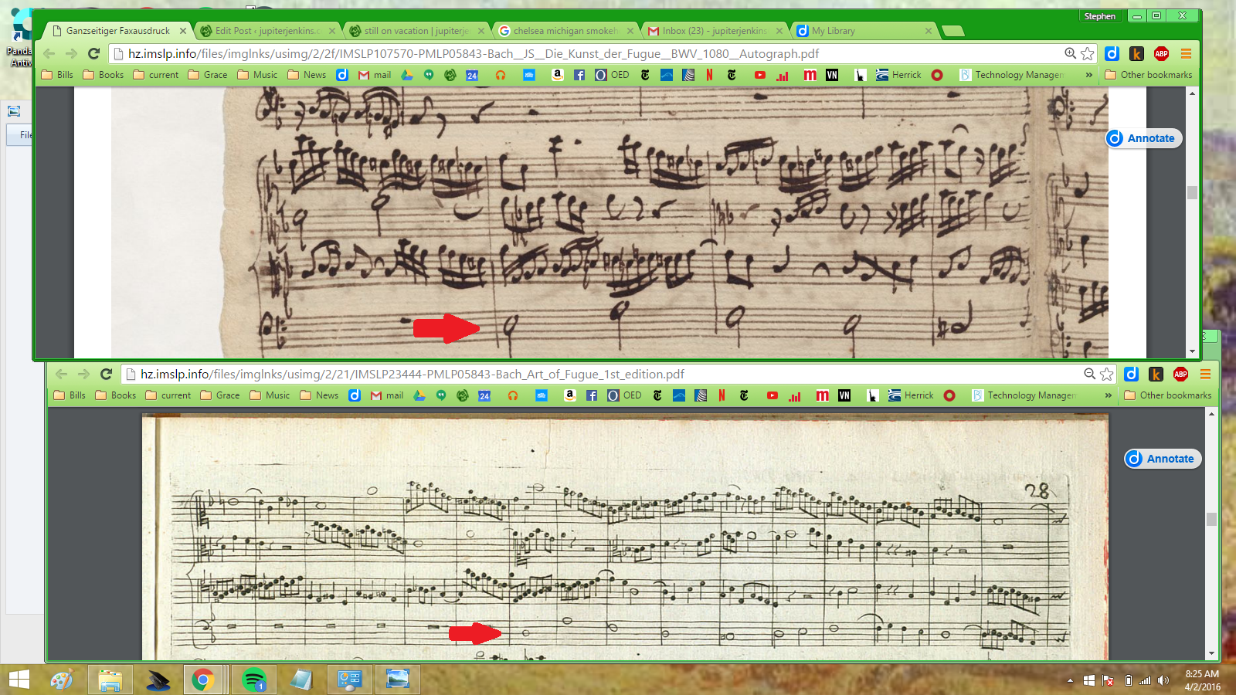
Task: Click the 'Stephen' profile button
Action: [1099, 16]
